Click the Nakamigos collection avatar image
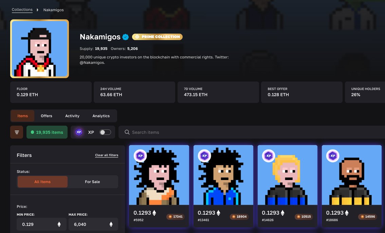This screenshot has width=385, height=233. pyautogui.click(x=39, y=49)
